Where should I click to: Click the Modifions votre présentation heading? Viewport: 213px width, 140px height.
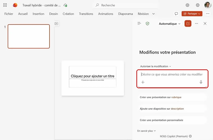click(167, 52)
